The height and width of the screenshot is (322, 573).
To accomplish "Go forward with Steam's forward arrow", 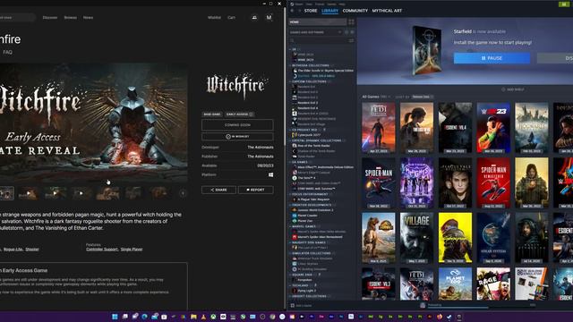I will coord(299,11).
